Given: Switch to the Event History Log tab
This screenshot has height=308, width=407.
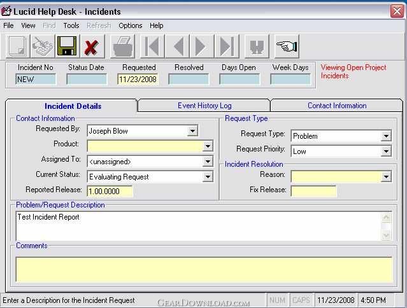Looking at the screenshot, I should click(204, 106).
